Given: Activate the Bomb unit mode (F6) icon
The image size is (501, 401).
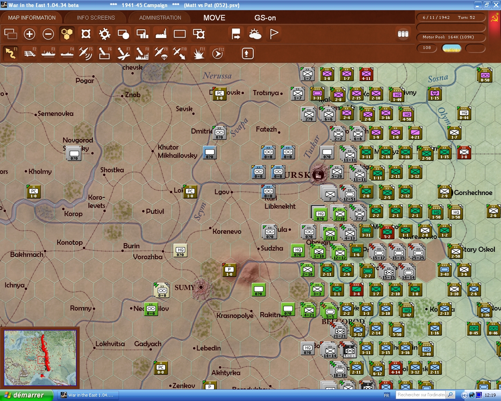Looking at the screenshot, I should (105, 53).
